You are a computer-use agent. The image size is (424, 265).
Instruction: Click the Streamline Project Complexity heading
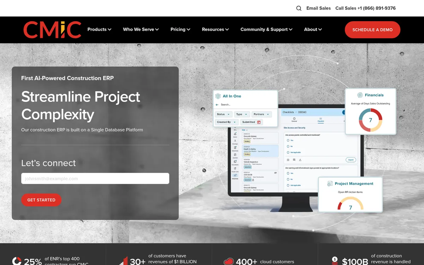pyautogui.click(x=81, y=105)
